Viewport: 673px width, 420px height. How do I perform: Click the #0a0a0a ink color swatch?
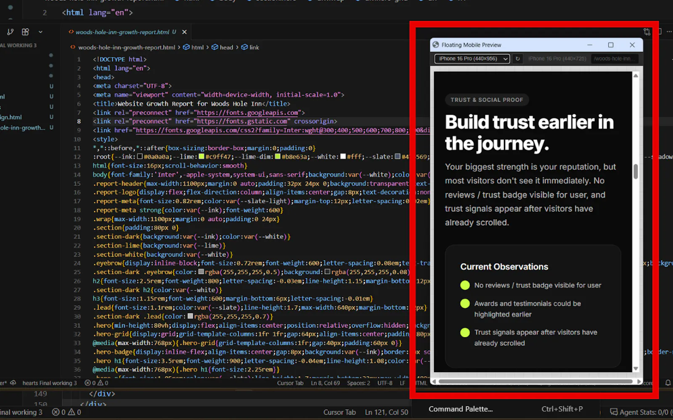(140, 157)
